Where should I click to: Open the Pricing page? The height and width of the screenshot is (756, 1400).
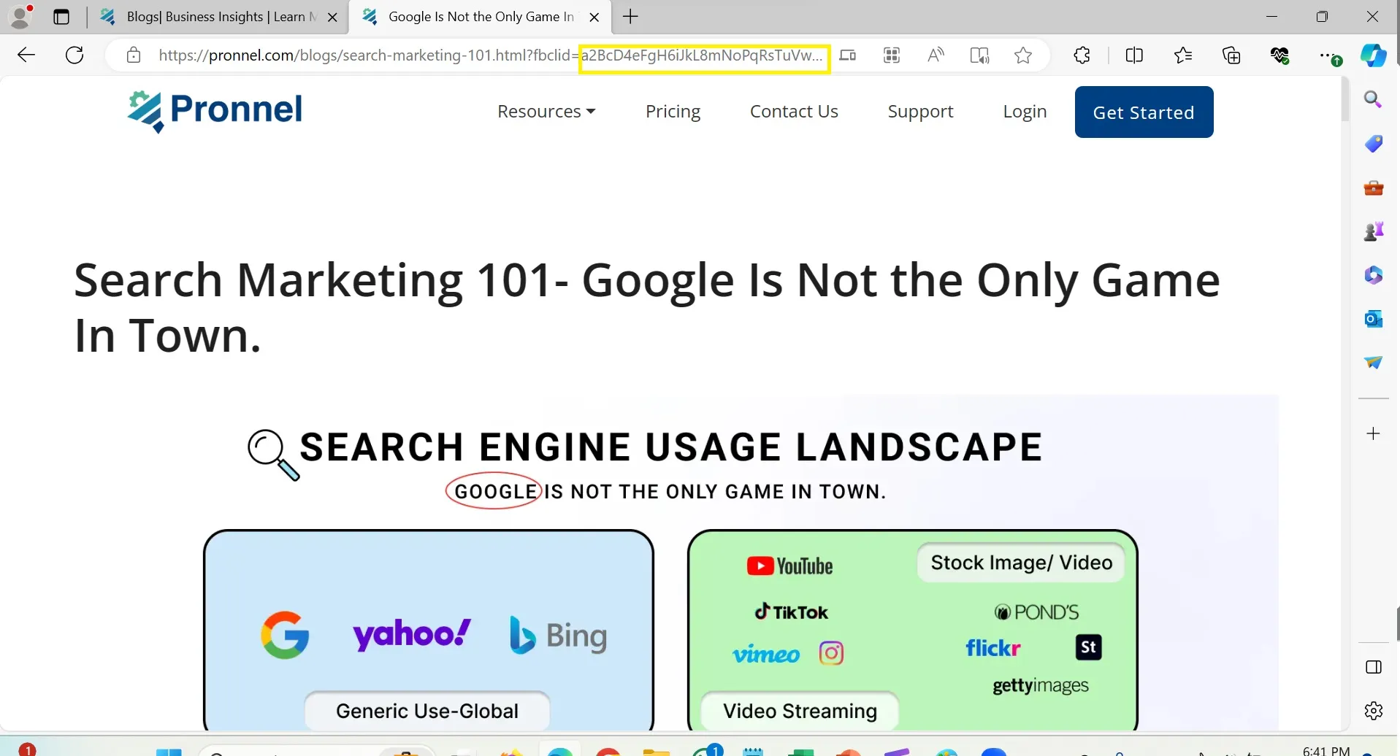(x=673, y=112)
